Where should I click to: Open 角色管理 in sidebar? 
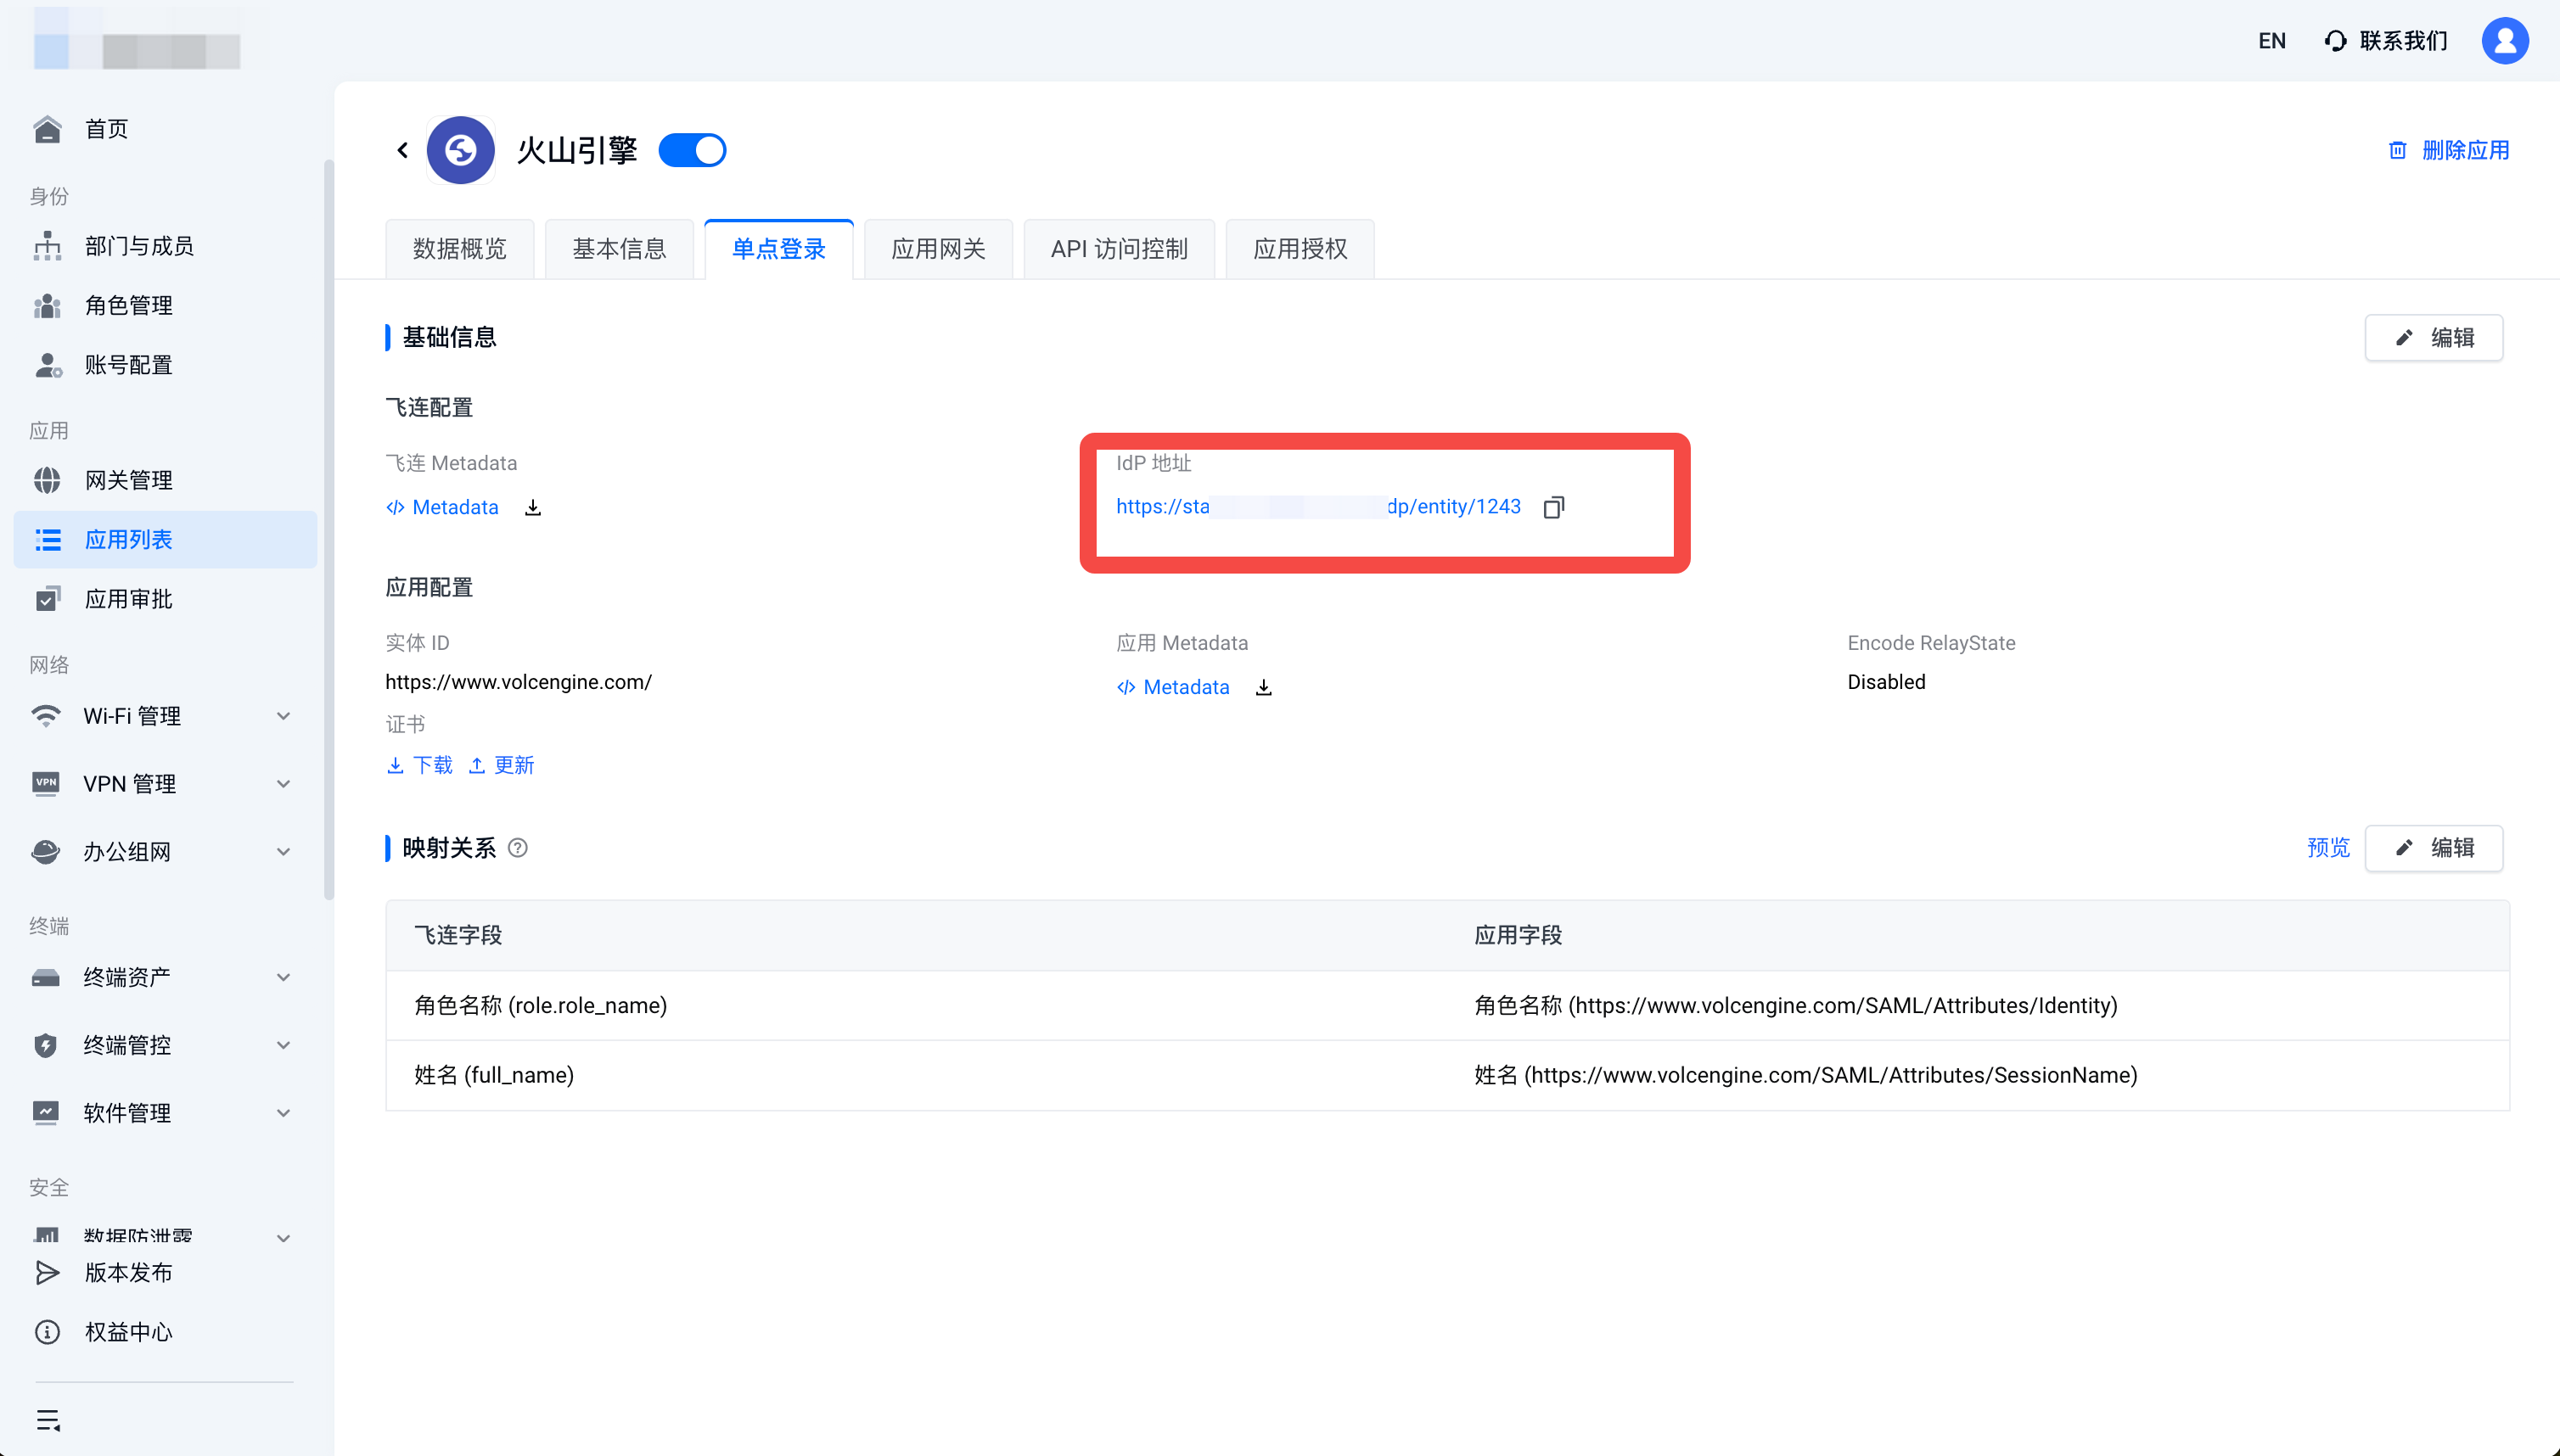[x=165, y=306]
